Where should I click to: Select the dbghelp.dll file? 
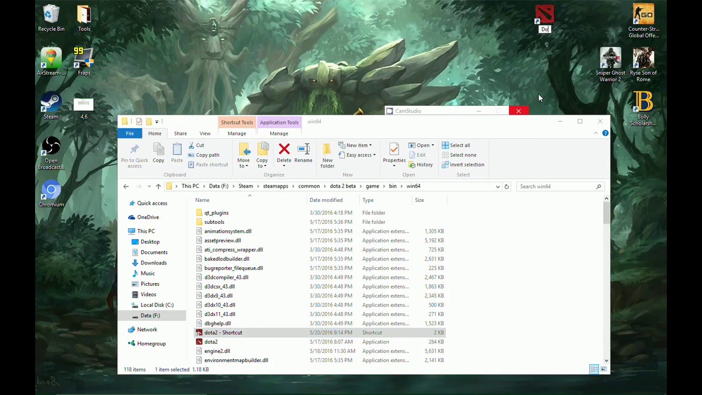pyautogui.click(x=217, y=324)
